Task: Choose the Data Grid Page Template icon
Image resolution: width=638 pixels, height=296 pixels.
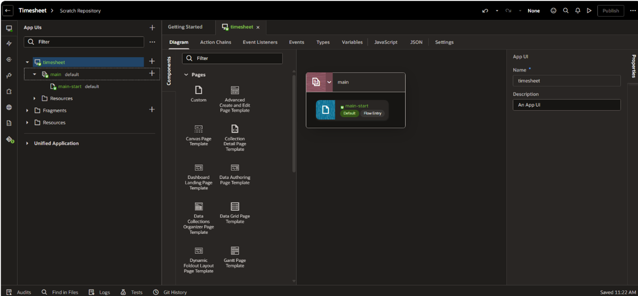Action: click(x=235, y=206)
